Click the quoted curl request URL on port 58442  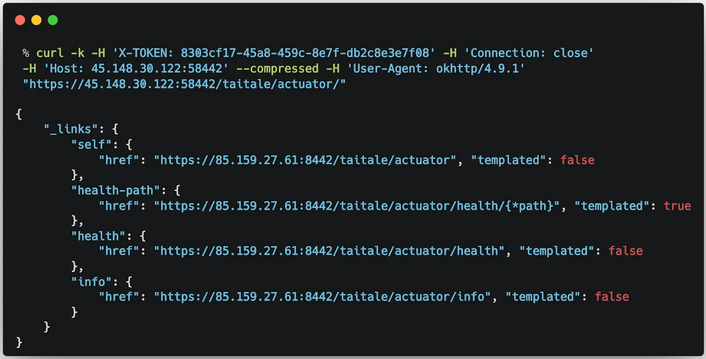[184, 84]
